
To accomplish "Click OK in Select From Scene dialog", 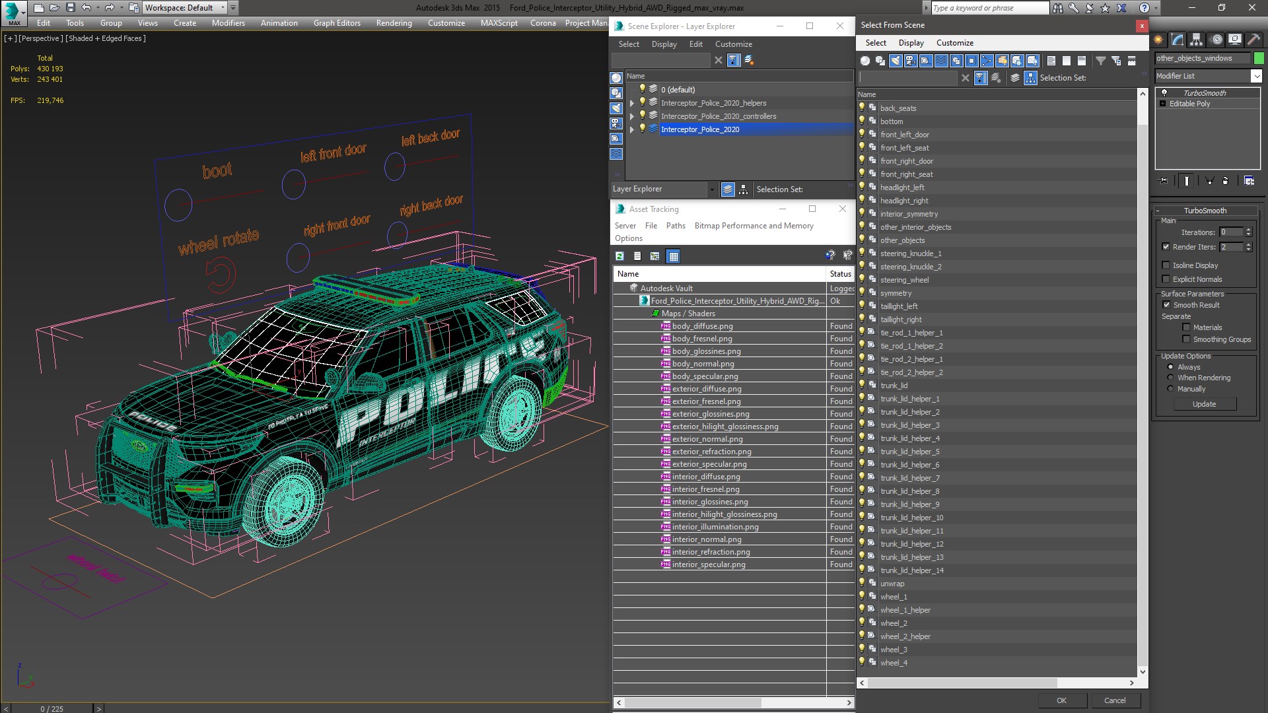I will pyautogui.click(x=1061, y=700).
